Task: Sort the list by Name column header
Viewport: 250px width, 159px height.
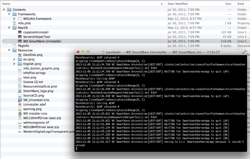Action: [6, 4]
